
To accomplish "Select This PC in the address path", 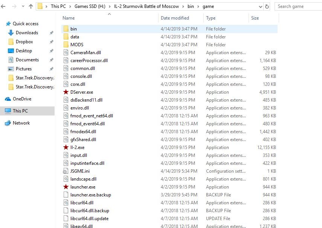I will tap(58, 6).
